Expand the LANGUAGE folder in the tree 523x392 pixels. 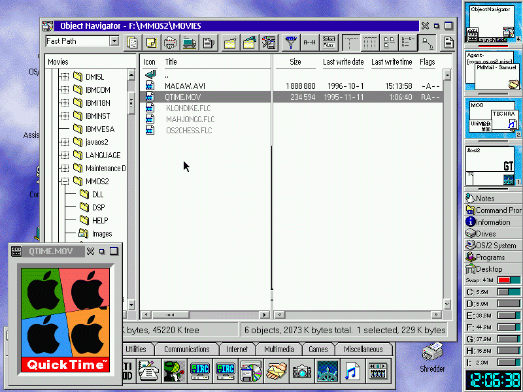pyautogui.click(x=65, y=155)
